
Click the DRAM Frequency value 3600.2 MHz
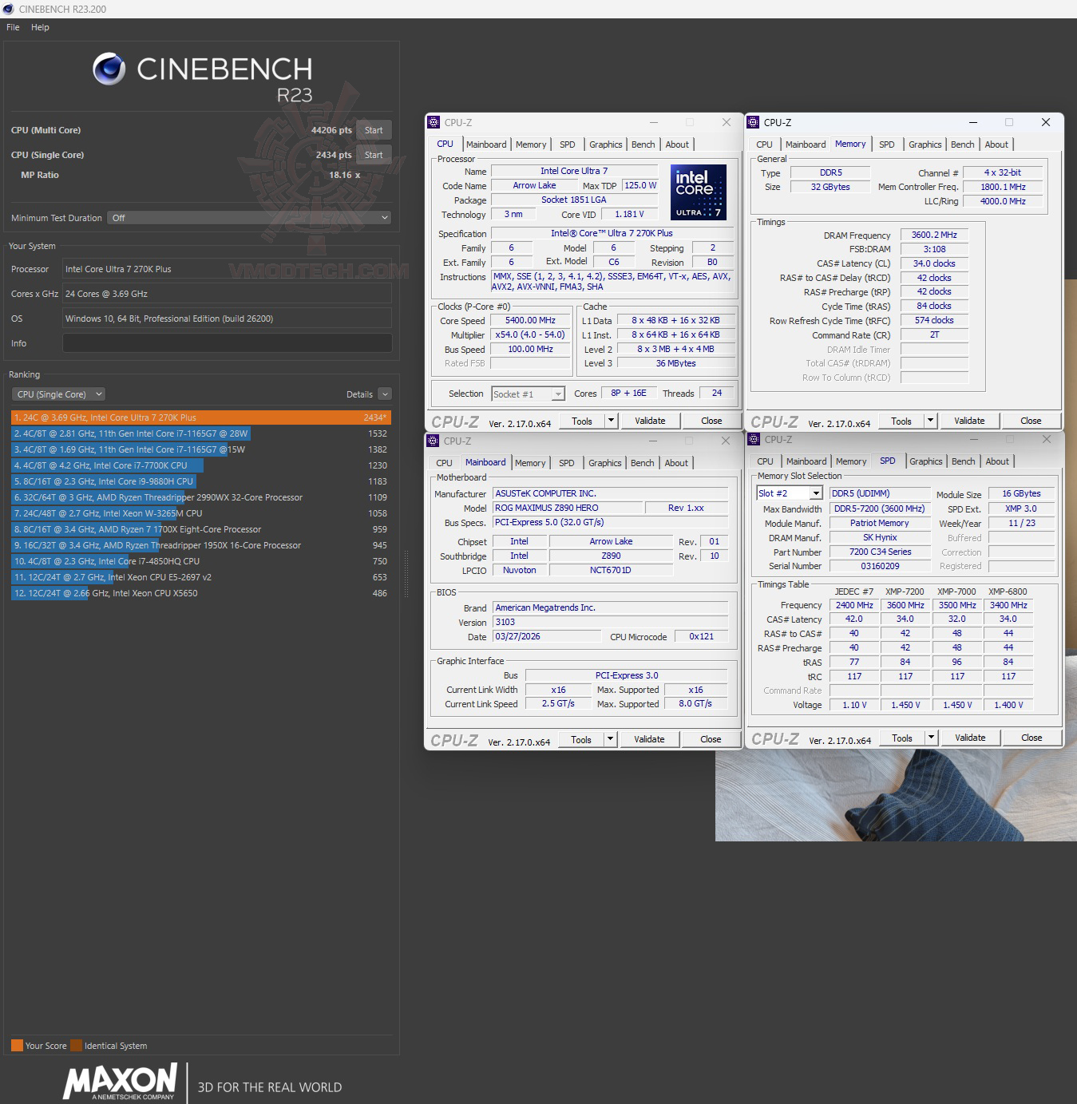coord(934,235)
